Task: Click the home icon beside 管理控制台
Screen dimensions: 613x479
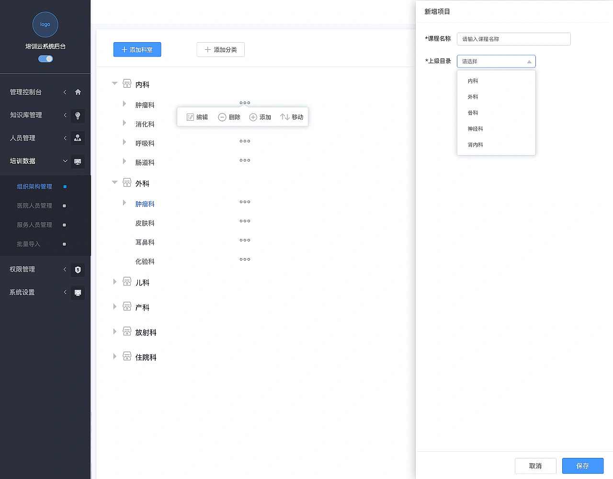Action: pyautogui.click(x=78, y=92)
